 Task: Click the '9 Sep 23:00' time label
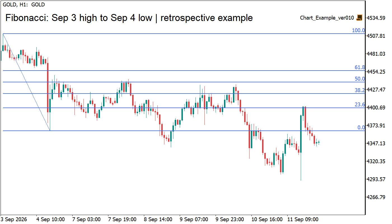coord(230,219)
